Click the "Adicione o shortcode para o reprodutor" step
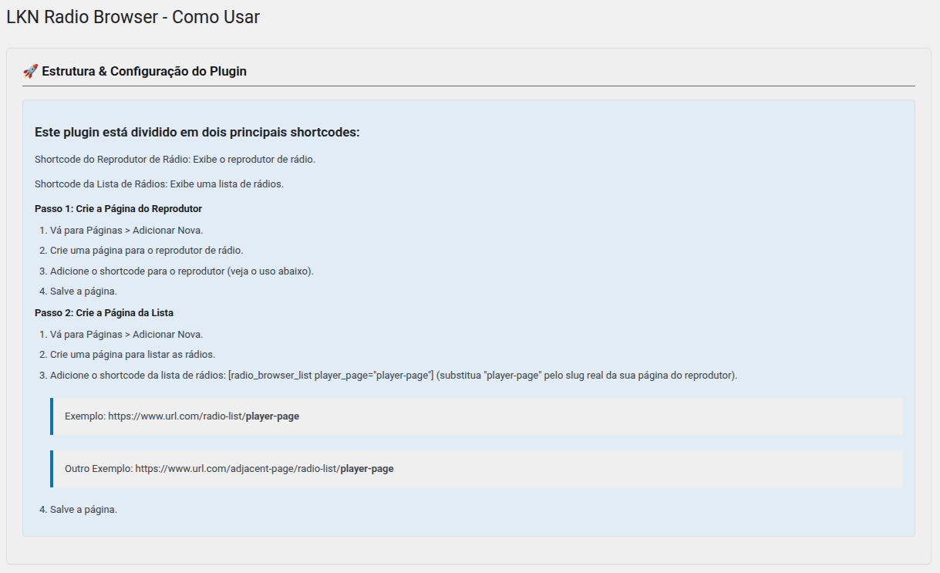The height and width of the screenshot is (573, 940). tap(182, 271)
